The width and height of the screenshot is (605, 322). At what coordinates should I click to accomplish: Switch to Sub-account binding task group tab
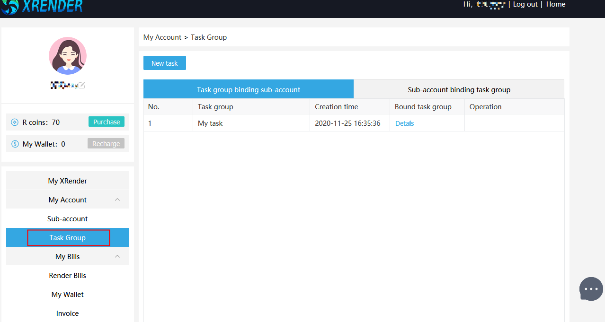(x=459, y=89)
